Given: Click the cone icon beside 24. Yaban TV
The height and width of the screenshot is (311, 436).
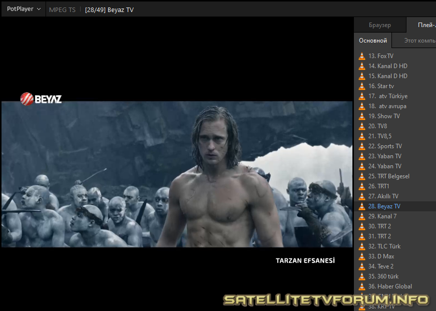Looking at the screenshot, I should [x=362, y=166].
